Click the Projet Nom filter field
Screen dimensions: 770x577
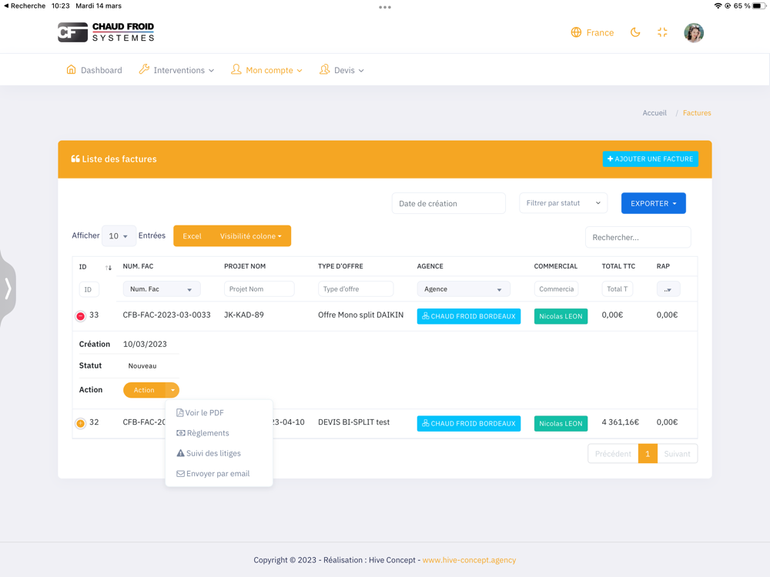pos(259,289)
